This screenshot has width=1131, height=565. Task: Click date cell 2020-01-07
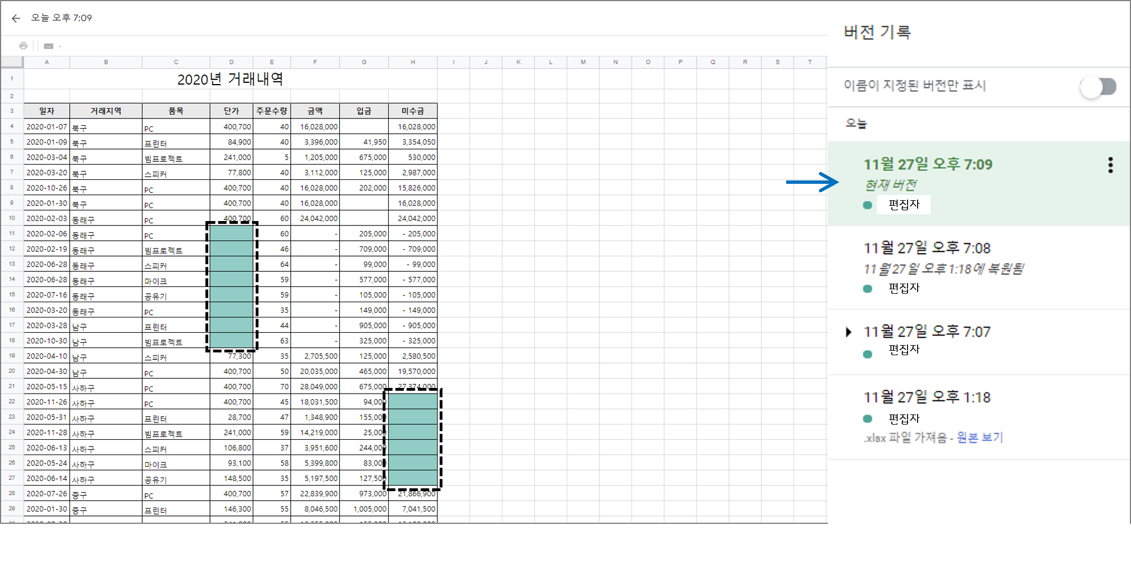point(47,127)
